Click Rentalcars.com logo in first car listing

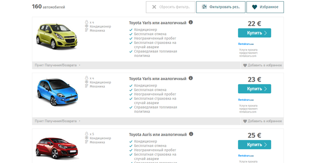point(246,44)
